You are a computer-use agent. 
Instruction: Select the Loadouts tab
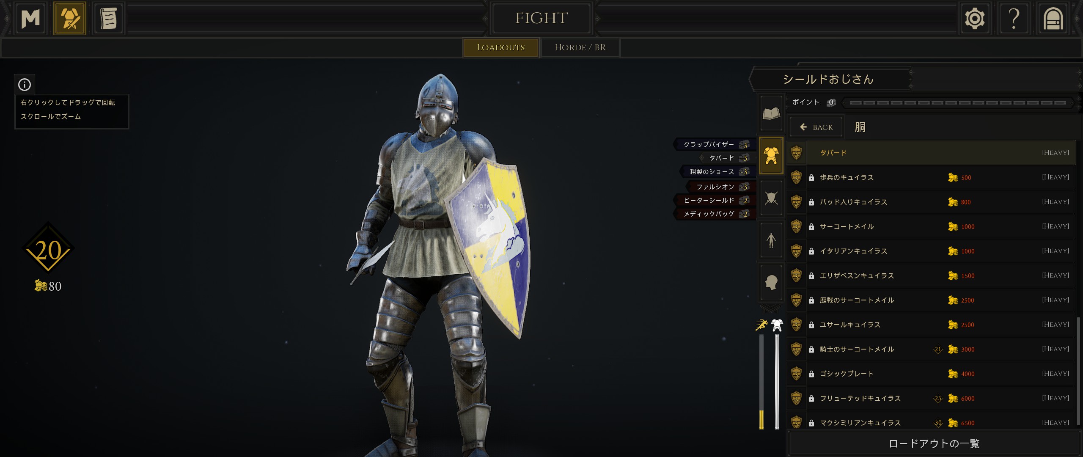[x=500, y=47]
